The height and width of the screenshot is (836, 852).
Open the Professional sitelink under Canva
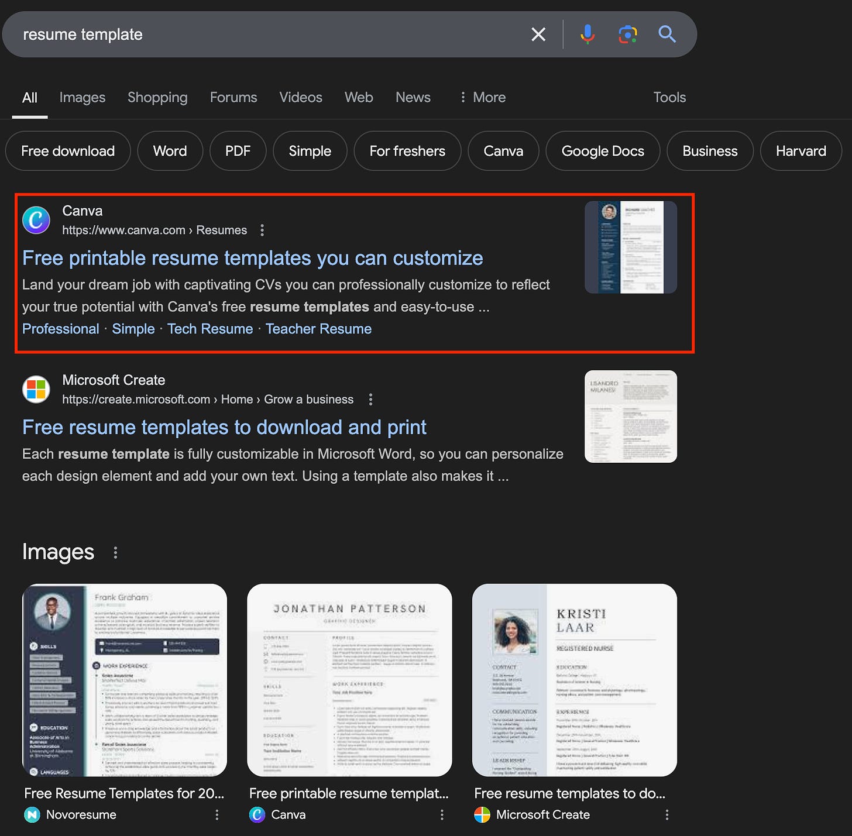pos(61,329)
